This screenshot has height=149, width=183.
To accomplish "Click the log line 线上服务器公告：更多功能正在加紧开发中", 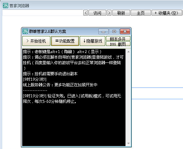I will (60, 85).
